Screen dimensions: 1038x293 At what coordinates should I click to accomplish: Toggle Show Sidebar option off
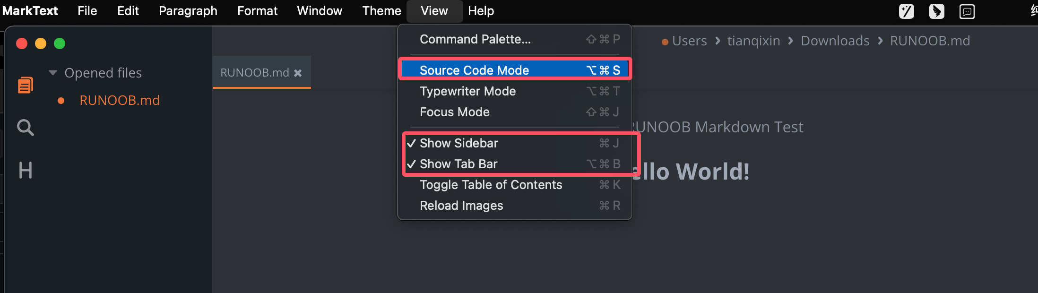pyautogui.click(x=458, y=143)
